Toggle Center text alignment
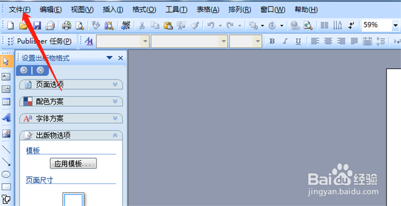 point(328,41)
